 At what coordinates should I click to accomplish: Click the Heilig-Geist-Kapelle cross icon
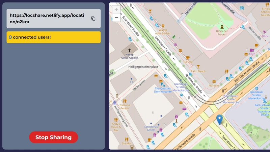click(x=130, y=50)
